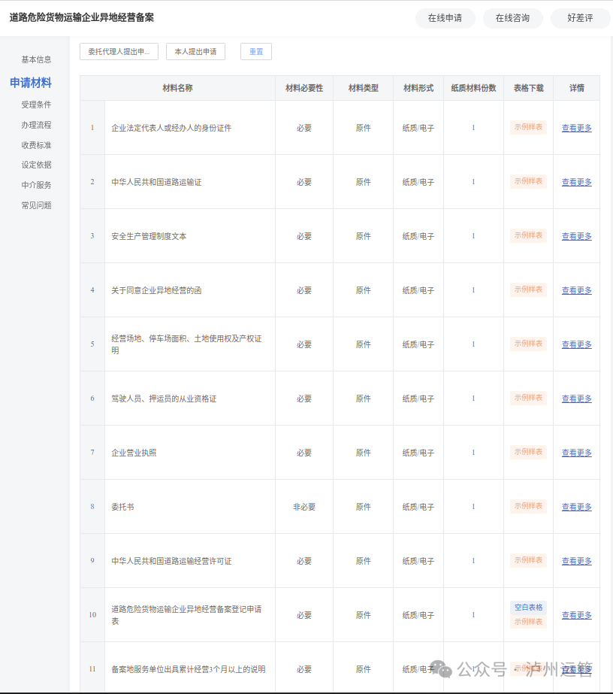The height and width of the screenshot is (694, 613).
Task: Open 常见问题 sidebar item
Action: coord(36,205)
